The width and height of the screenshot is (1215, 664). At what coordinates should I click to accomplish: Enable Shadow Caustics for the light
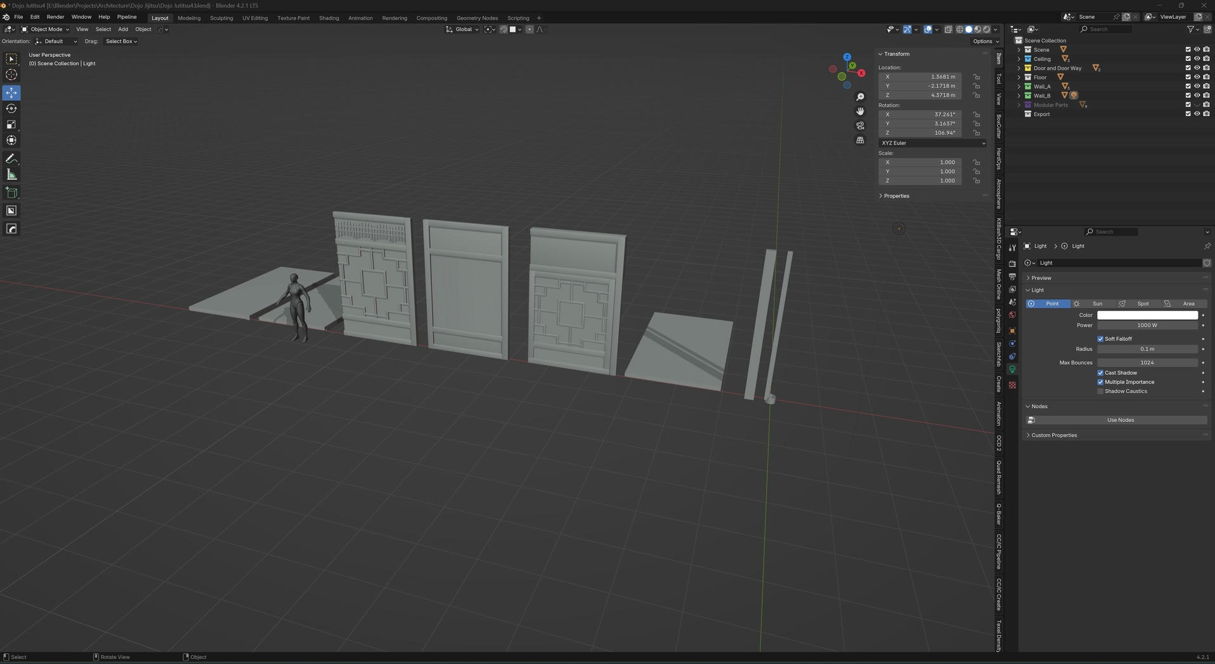click(1101, 391)
